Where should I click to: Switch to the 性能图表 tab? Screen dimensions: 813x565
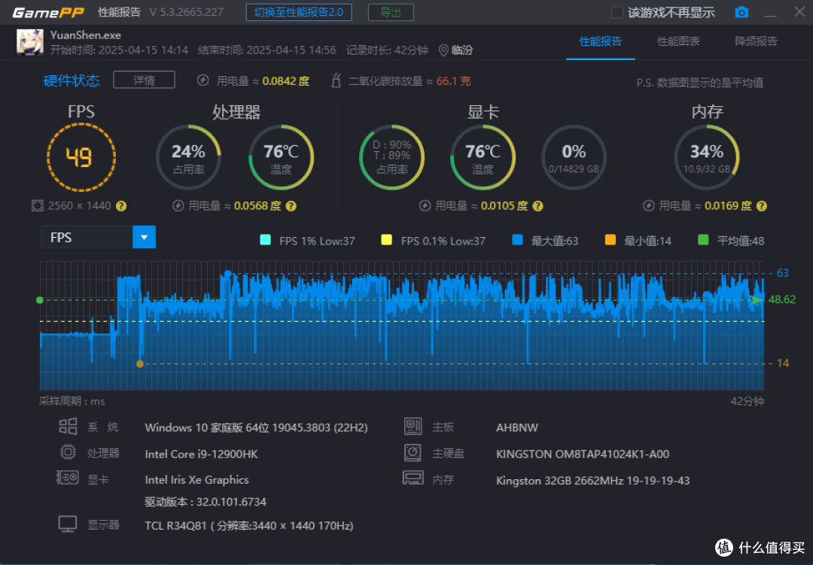(x=678, y=41)
